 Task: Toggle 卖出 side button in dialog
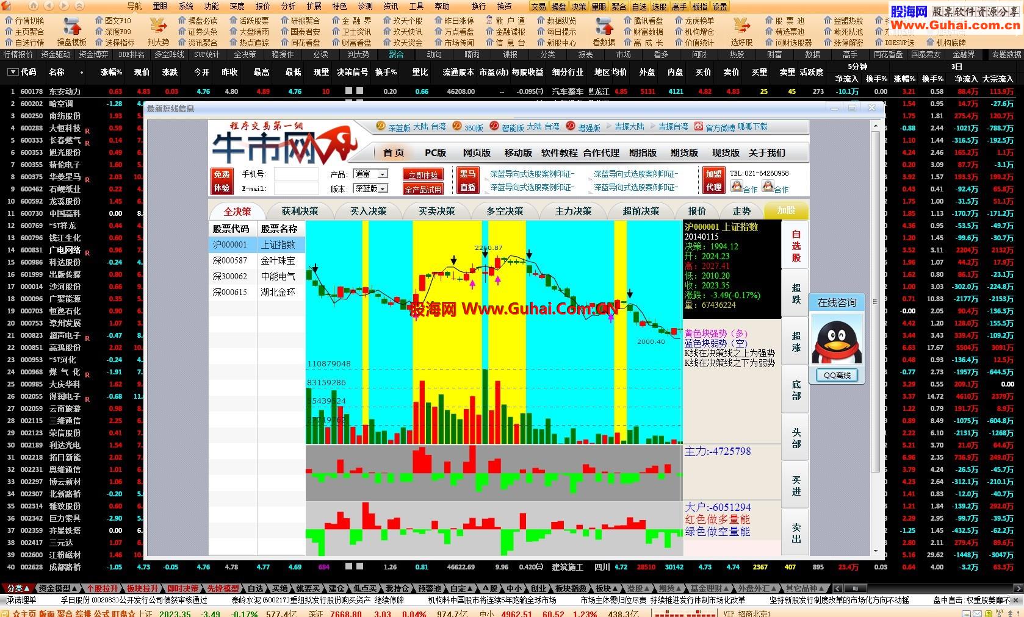point(796,533)
